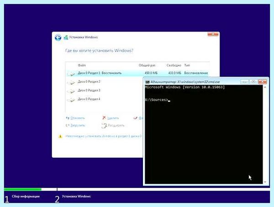Click the cmd scrollbar up arrow
The height and width of the screenshot is (207, 274).
pos(265,87)
